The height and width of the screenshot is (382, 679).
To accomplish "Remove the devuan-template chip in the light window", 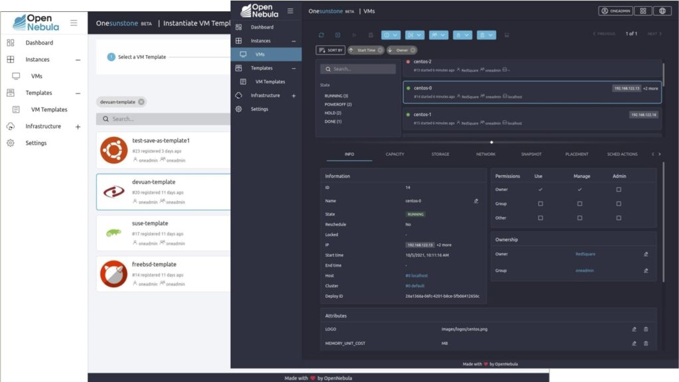I will 141,101.
